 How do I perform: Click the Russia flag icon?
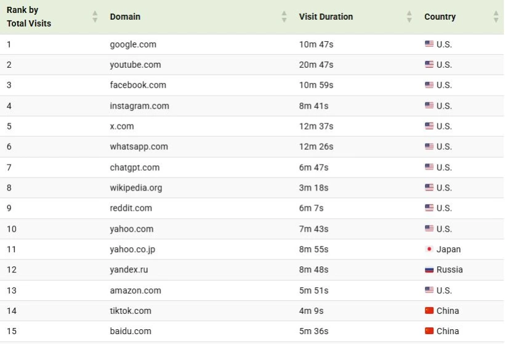[429, 269]
